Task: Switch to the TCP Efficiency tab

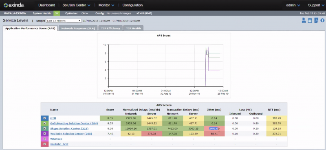Action: (x=110, y=28)
